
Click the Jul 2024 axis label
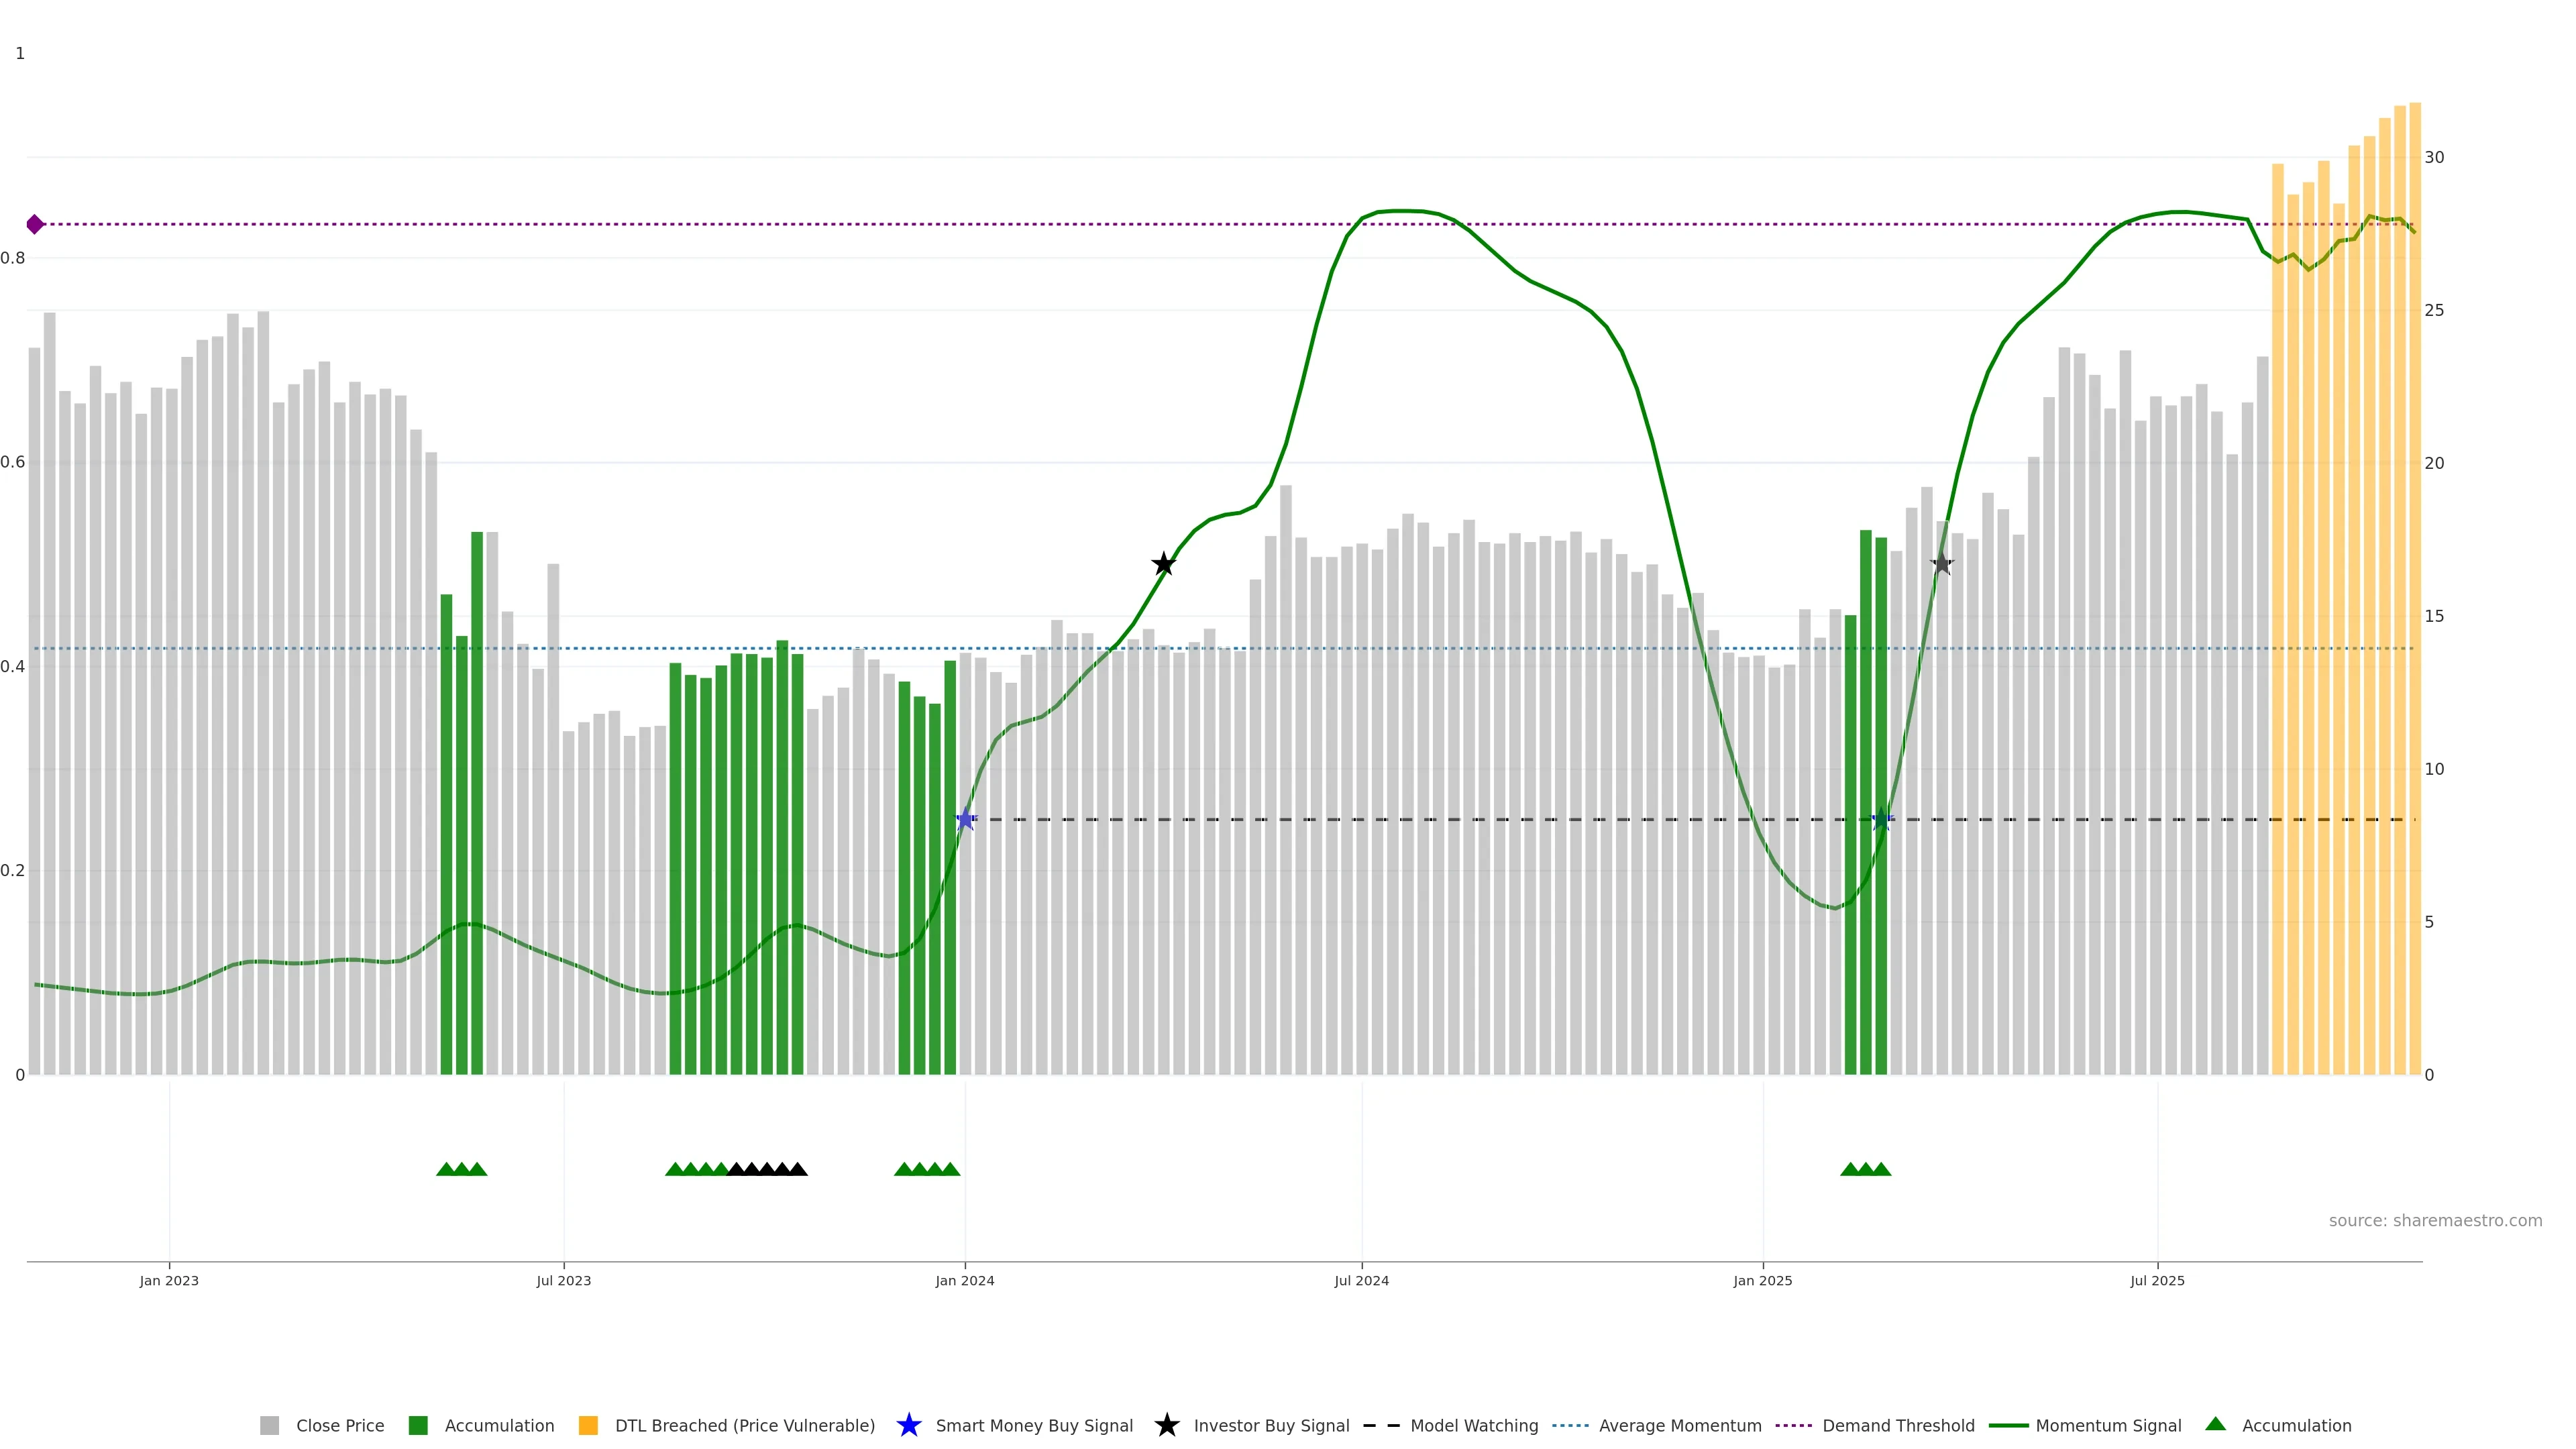tap(1361, 1281)
